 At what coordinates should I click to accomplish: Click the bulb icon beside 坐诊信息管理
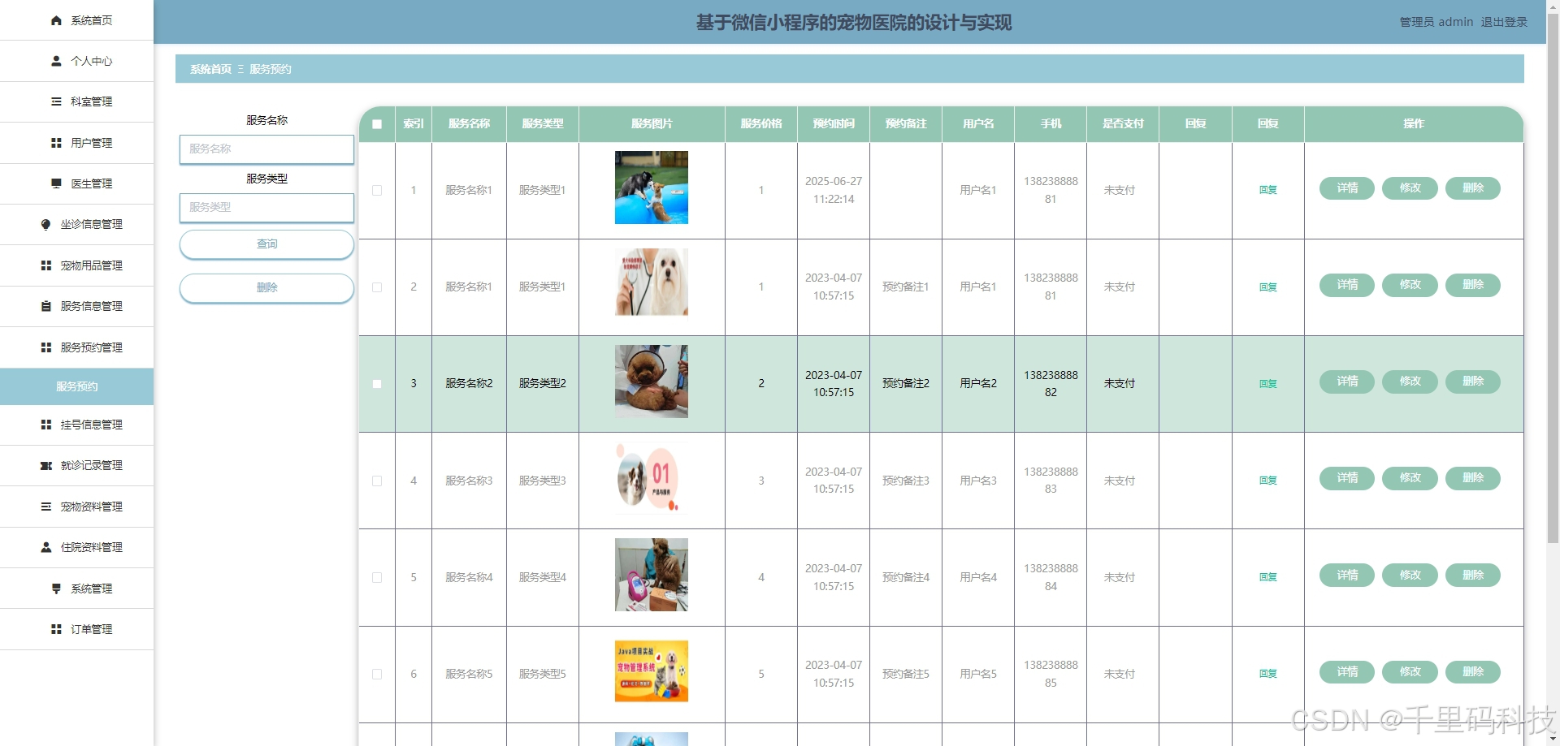pos(46,224)
